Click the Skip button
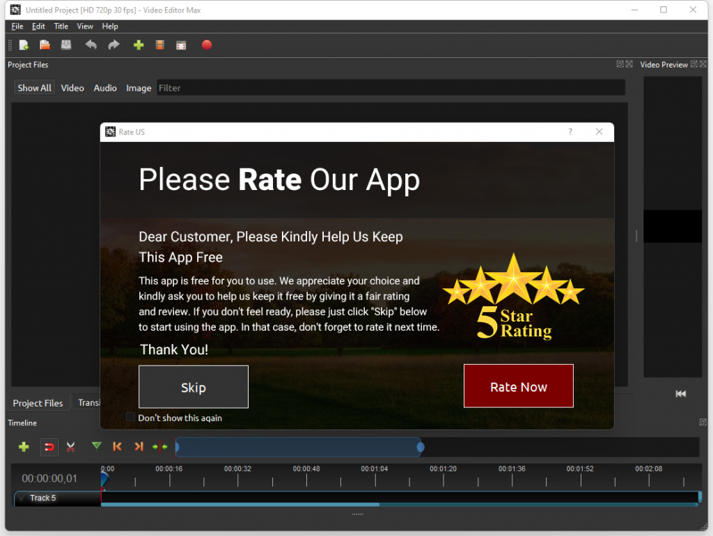This screenshot has width=713, height=536. (x=194, y=387)
